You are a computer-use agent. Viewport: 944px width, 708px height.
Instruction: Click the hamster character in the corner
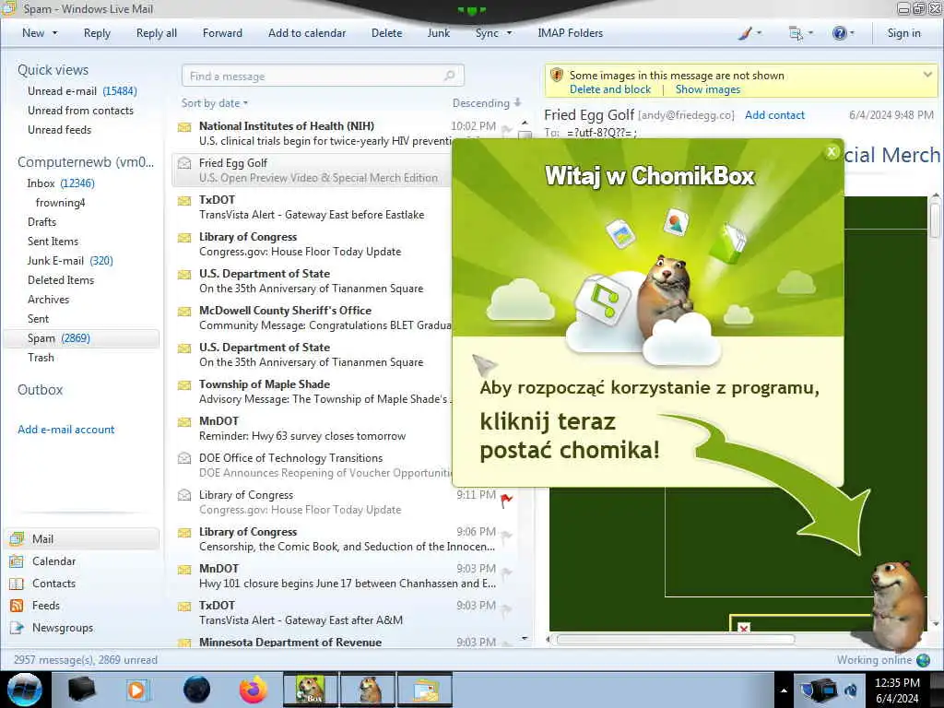[x=898, y=607]
